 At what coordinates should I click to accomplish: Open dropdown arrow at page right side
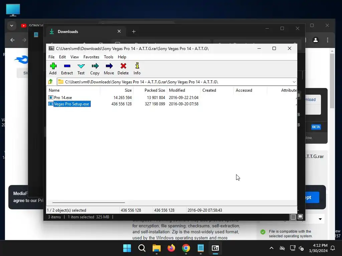coord(320,219)
